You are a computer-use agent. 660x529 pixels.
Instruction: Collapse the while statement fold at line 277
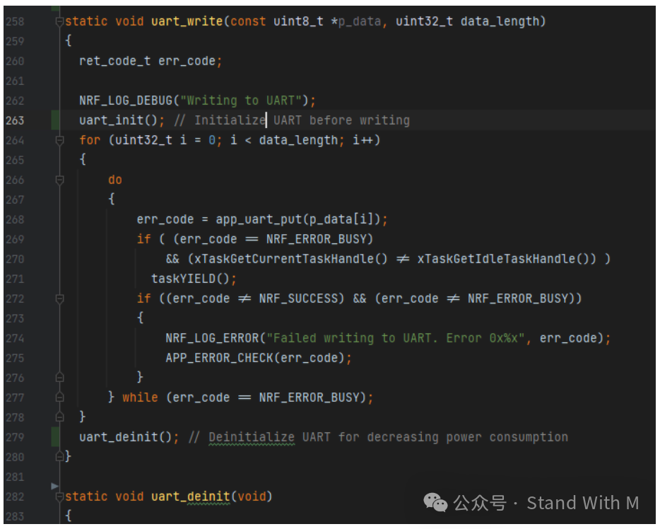coord(60,397)
